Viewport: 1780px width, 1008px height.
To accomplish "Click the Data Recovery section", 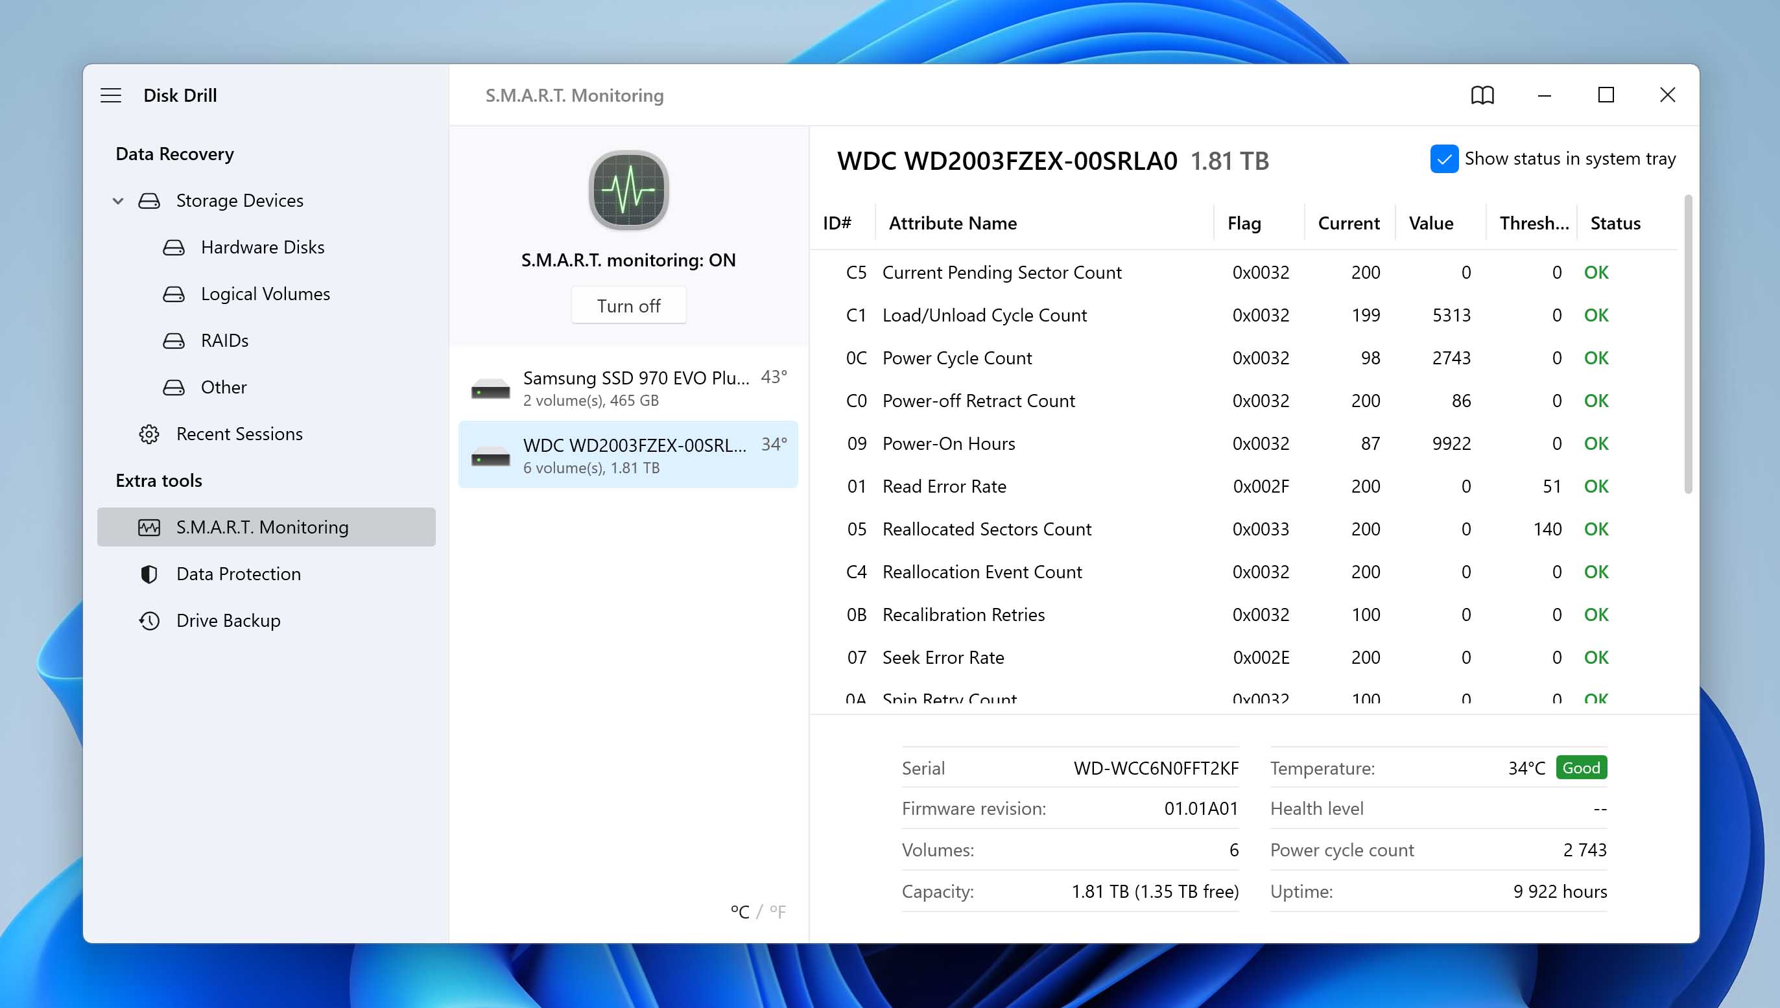I will (x=175, y=153).
